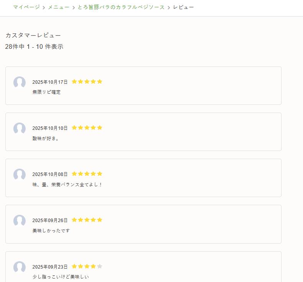Click avatar icon on 2025年10月08日 review
Viewport: 303px width, 282px height.
pyautogui.click(x=20, y=174)
